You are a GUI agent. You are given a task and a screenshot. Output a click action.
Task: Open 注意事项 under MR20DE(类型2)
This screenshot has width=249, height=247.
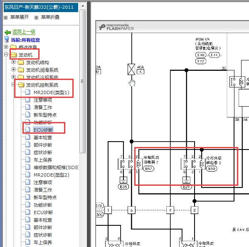pos(43,182)
